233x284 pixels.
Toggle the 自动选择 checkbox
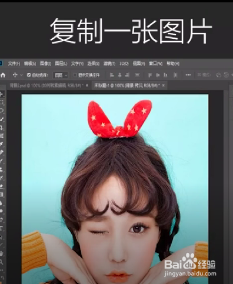point(29,75)
